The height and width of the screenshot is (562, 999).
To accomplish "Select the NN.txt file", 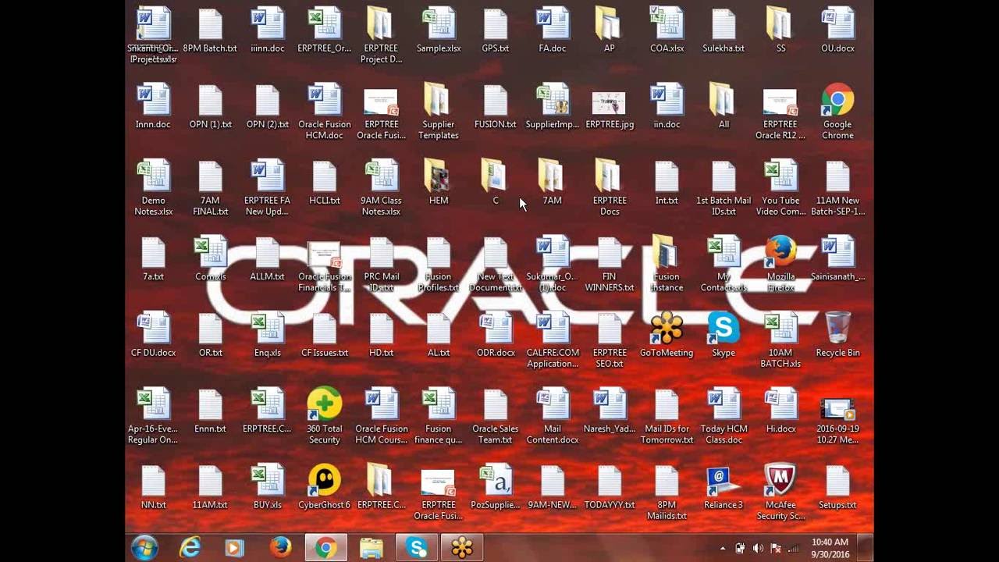I will point(153,488).
